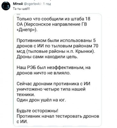Click the line 'дронов ничто не влияло.'
This screenshot has width=117, height=128.
click(x=44, y=73)
